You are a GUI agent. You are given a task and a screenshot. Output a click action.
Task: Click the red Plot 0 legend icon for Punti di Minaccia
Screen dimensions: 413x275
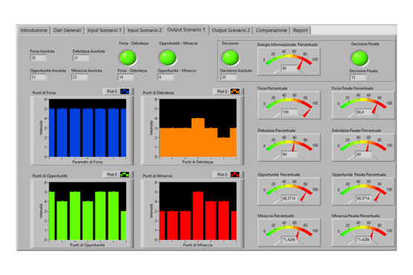click(x=235, y=175)
